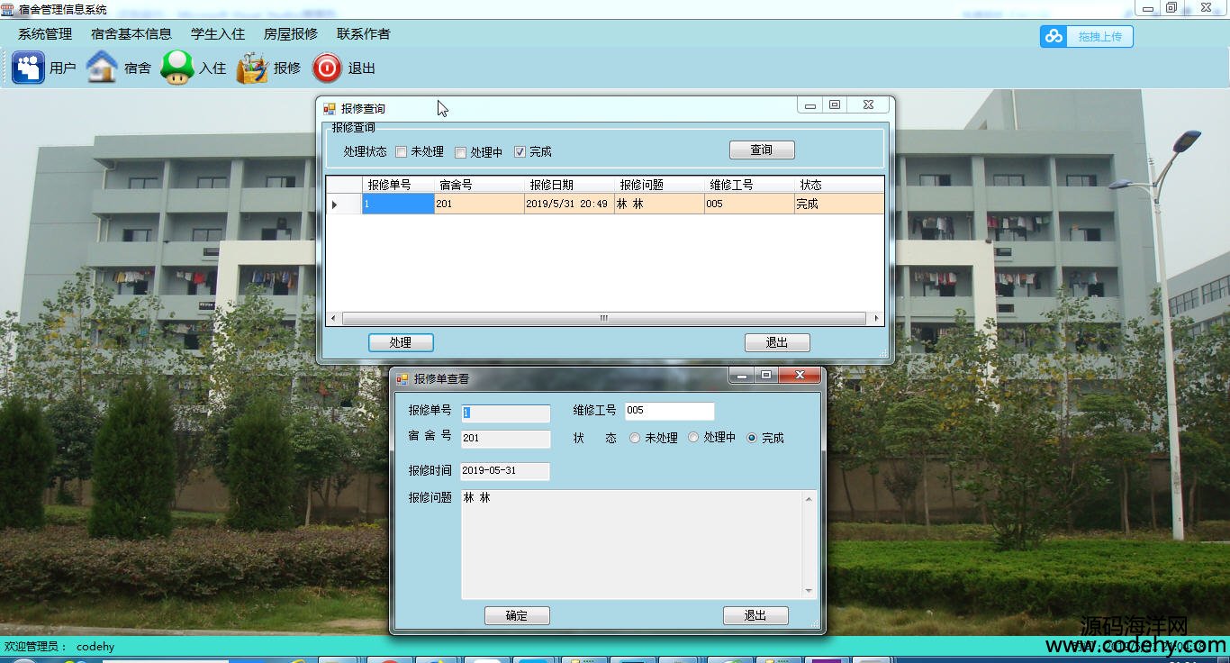Click the 查询 search button
Viewport: 1230px width, 663px height.
tap(762, 150)
